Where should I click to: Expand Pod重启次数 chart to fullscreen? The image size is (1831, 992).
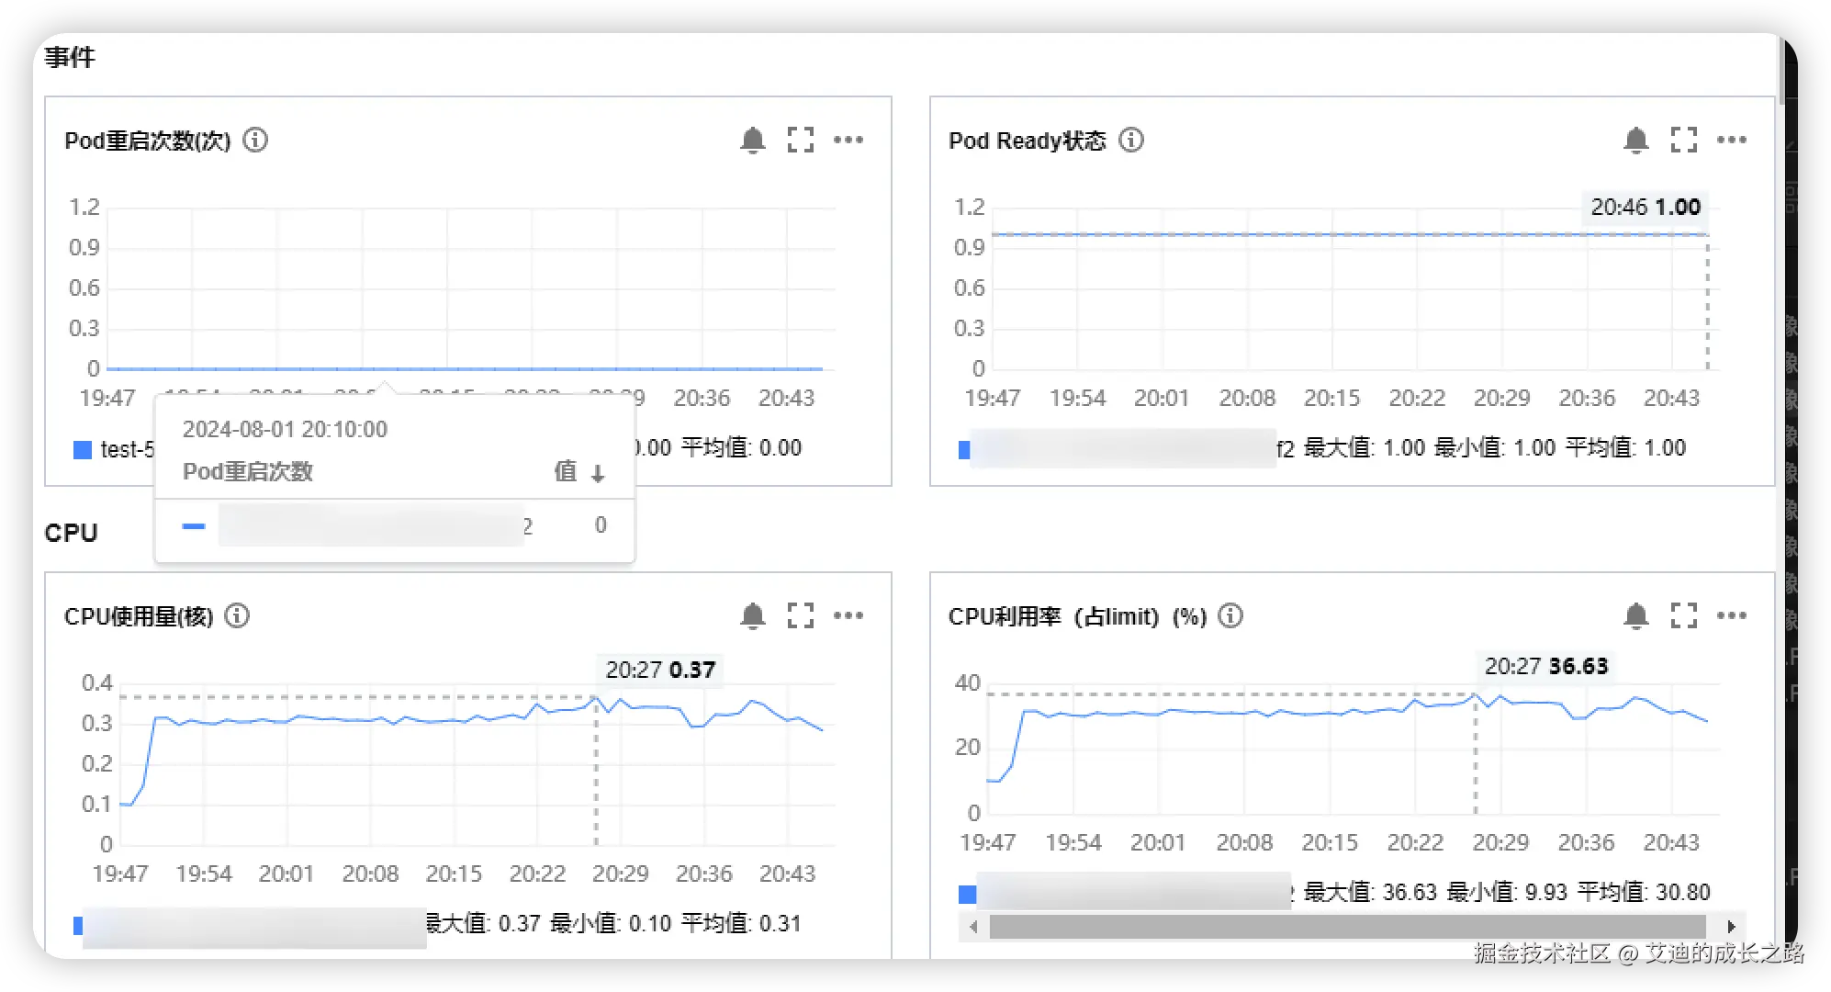click(x=800, y=141)
